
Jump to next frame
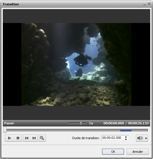tap(34, 138)
